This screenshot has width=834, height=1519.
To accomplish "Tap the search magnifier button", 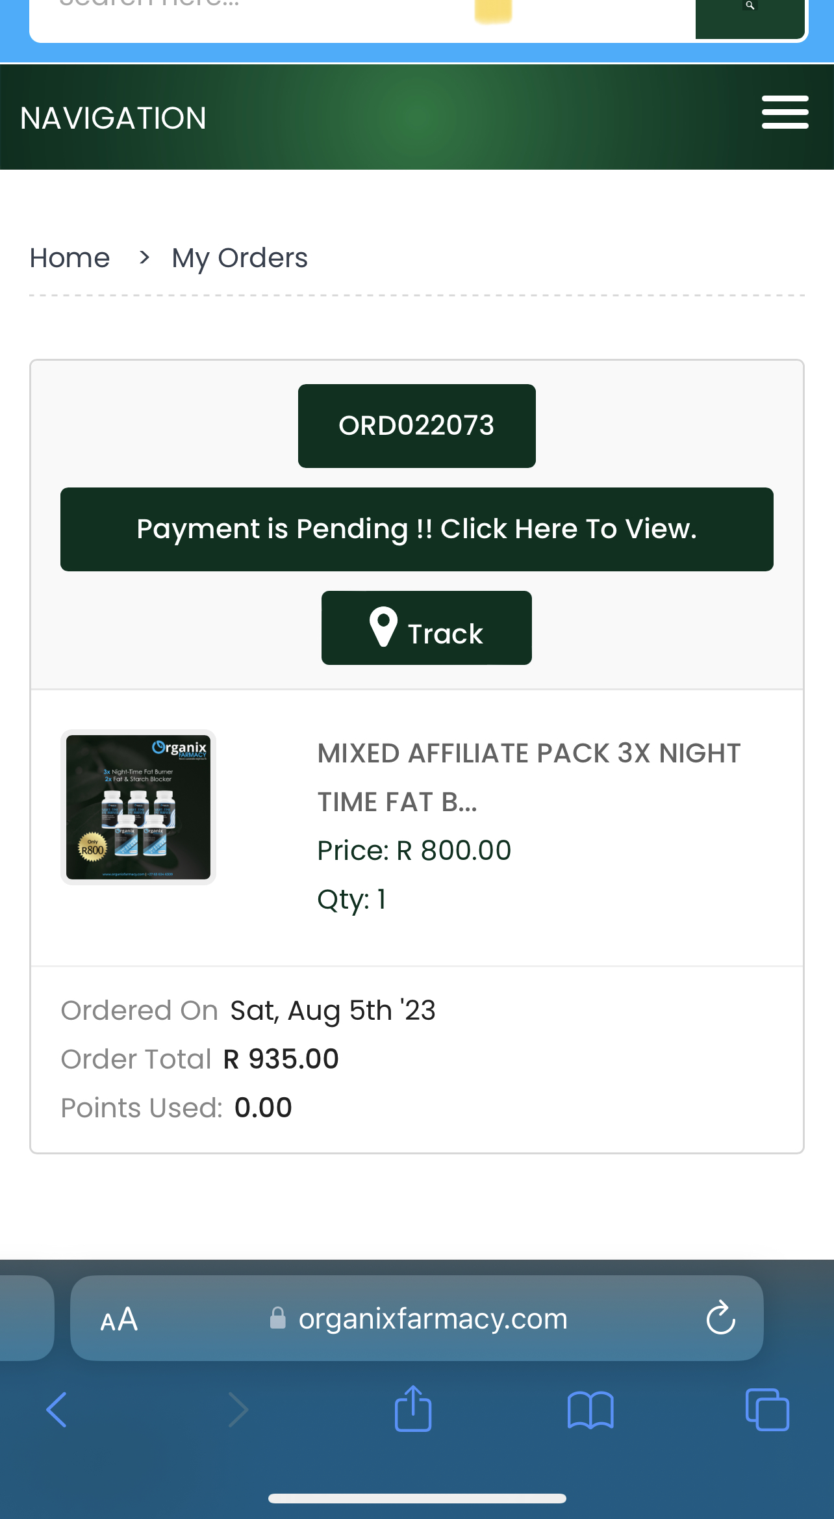I will (x=750, y=18).
